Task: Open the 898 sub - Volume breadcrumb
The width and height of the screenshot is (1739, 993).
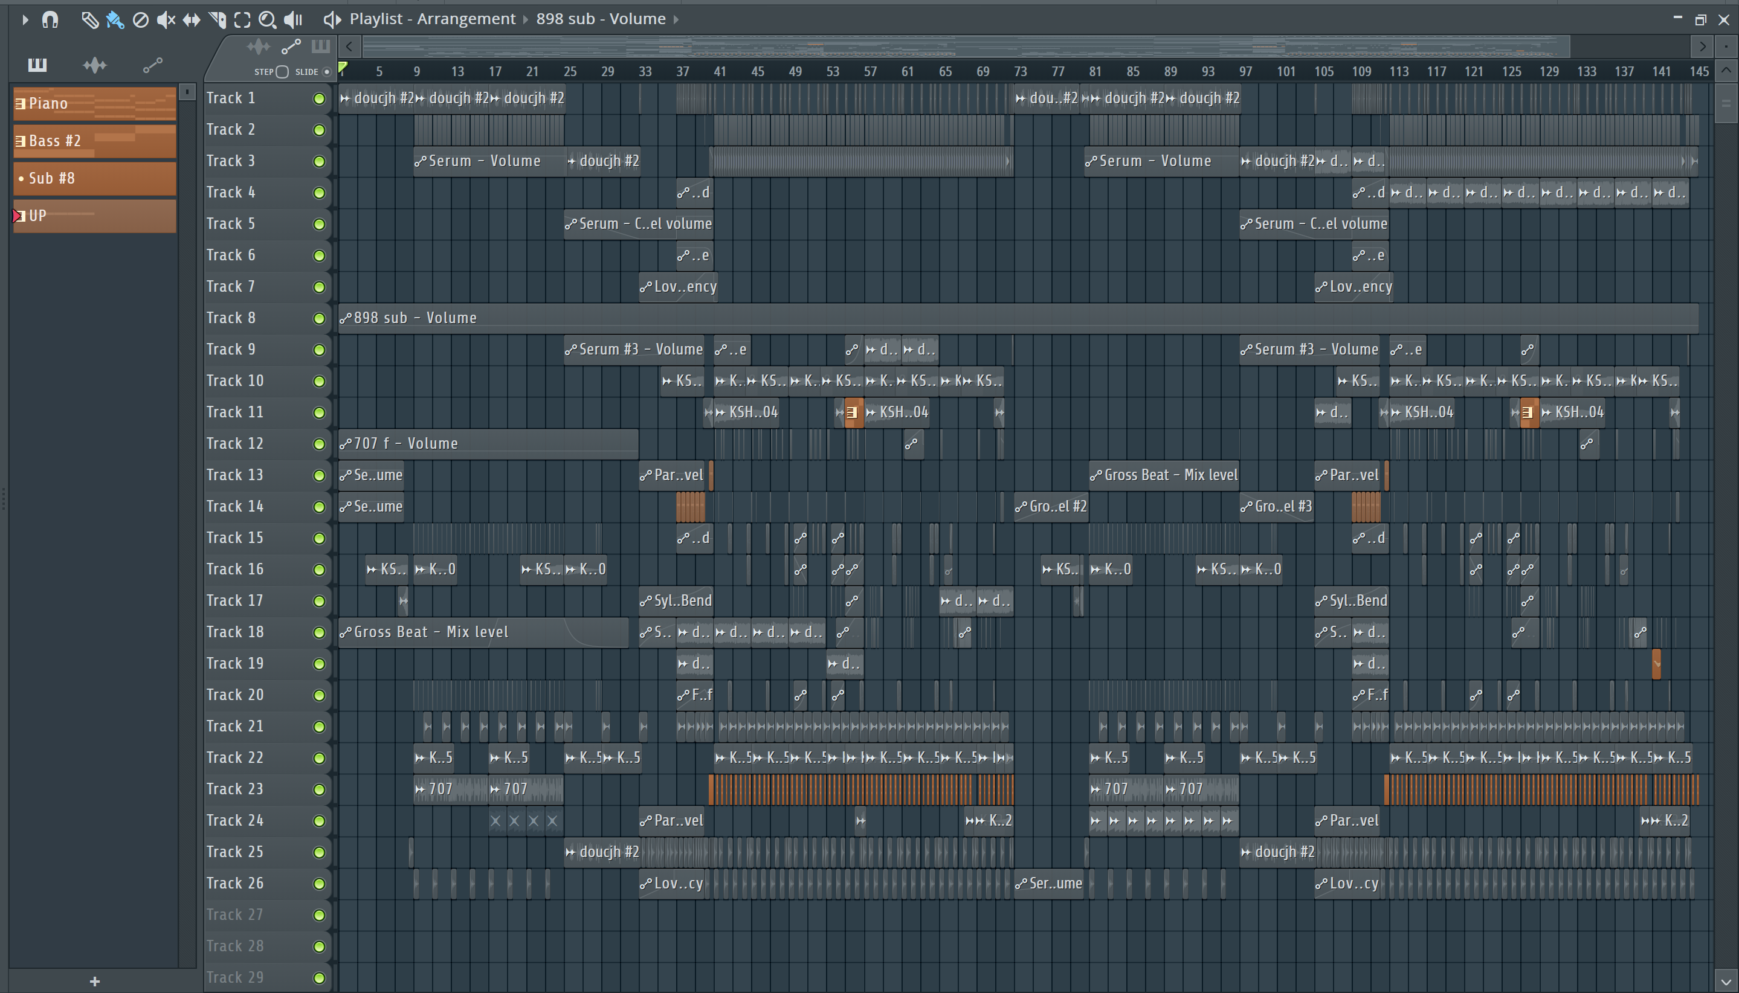Action: point(601,19)
